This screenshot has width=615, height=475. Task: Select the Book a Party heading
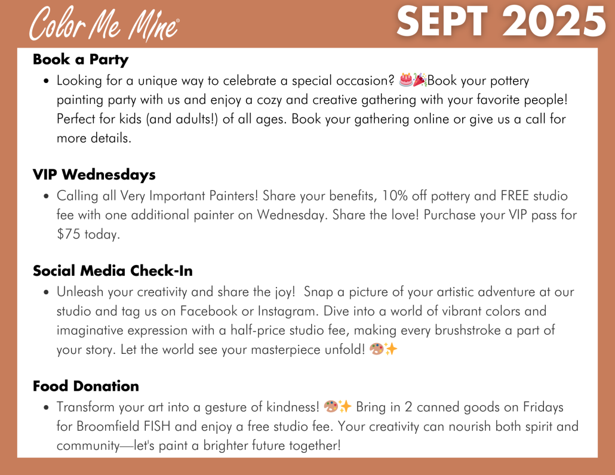click(81, 60)
